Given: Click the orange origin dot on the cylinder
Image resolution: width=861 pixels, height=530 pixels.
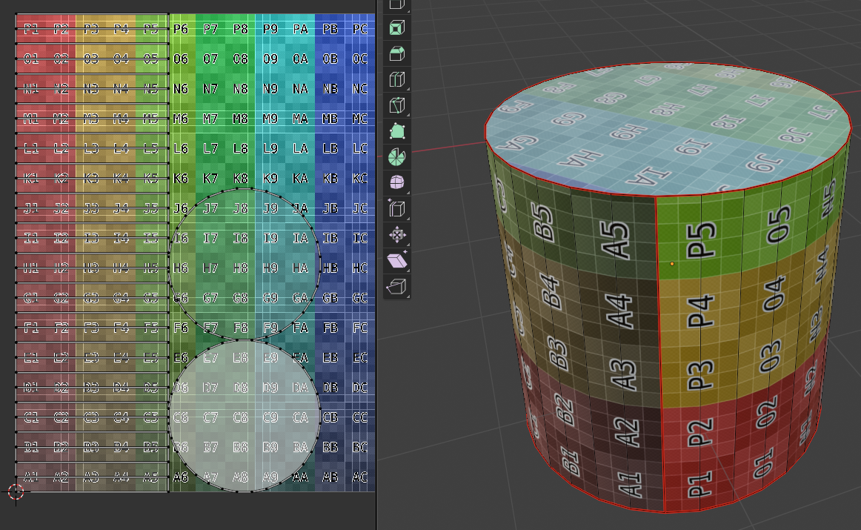Looking at the screenshot, I should 672,263.
